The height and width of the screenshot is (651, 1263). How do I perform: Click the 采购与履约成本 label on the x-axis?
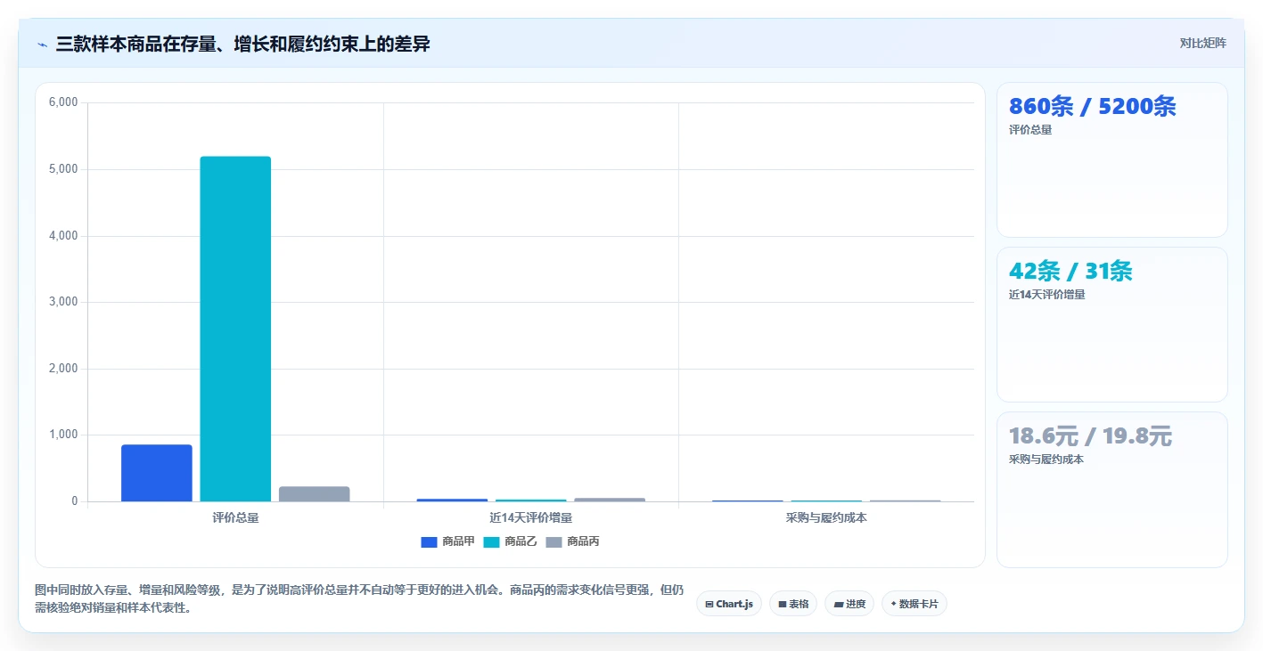pos(826,517)
